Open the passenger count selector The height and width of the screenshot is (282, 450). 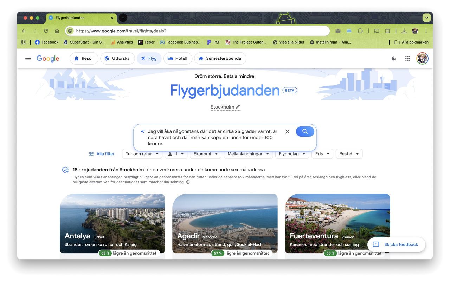click(176, 153)
